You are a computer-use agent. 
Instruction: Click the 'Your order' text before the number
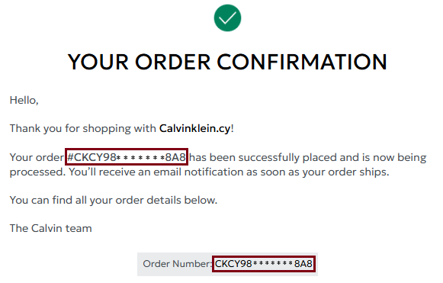coord(37,157)
